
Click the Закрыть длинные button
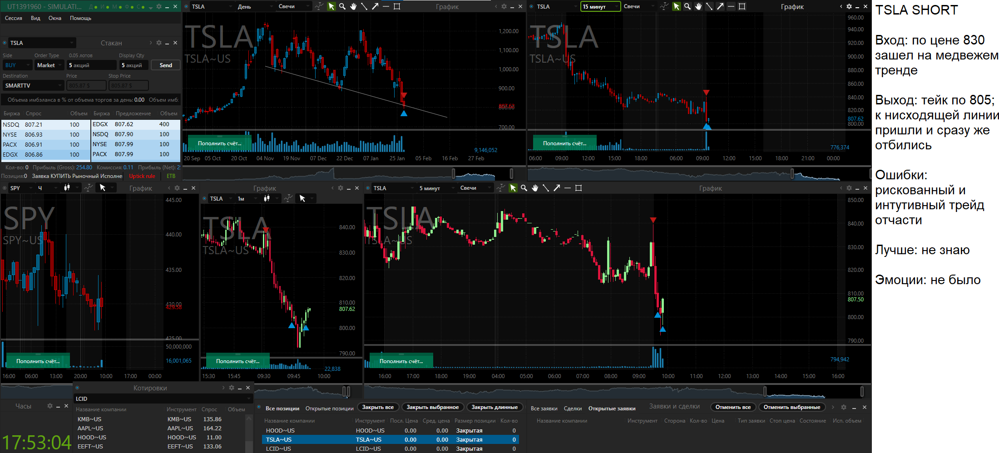(495, 407)
